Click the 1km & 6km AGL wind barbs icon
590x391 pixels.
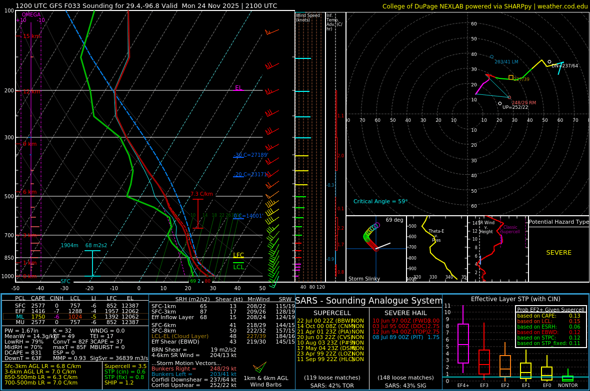pos(259,367)
